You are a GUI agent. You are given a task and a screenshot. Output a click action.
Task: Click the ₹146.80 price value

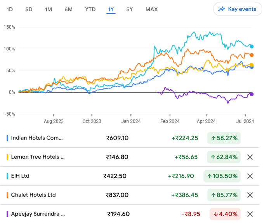click(x=117, y=157)
